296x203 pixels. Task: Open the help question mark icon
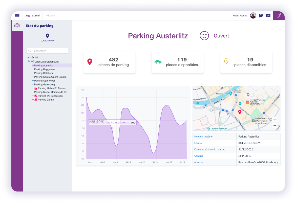click(261, 16)
